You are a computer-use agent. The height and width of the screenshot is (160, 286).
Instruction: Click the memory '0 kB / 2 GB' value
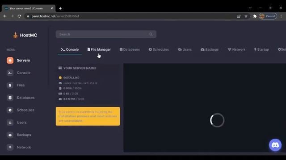click(x=71, y=94)
